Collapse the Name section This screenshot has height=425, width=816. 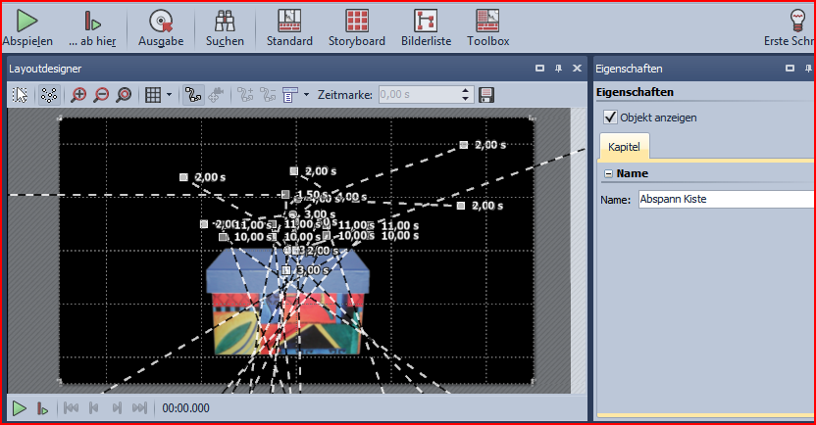608,173
